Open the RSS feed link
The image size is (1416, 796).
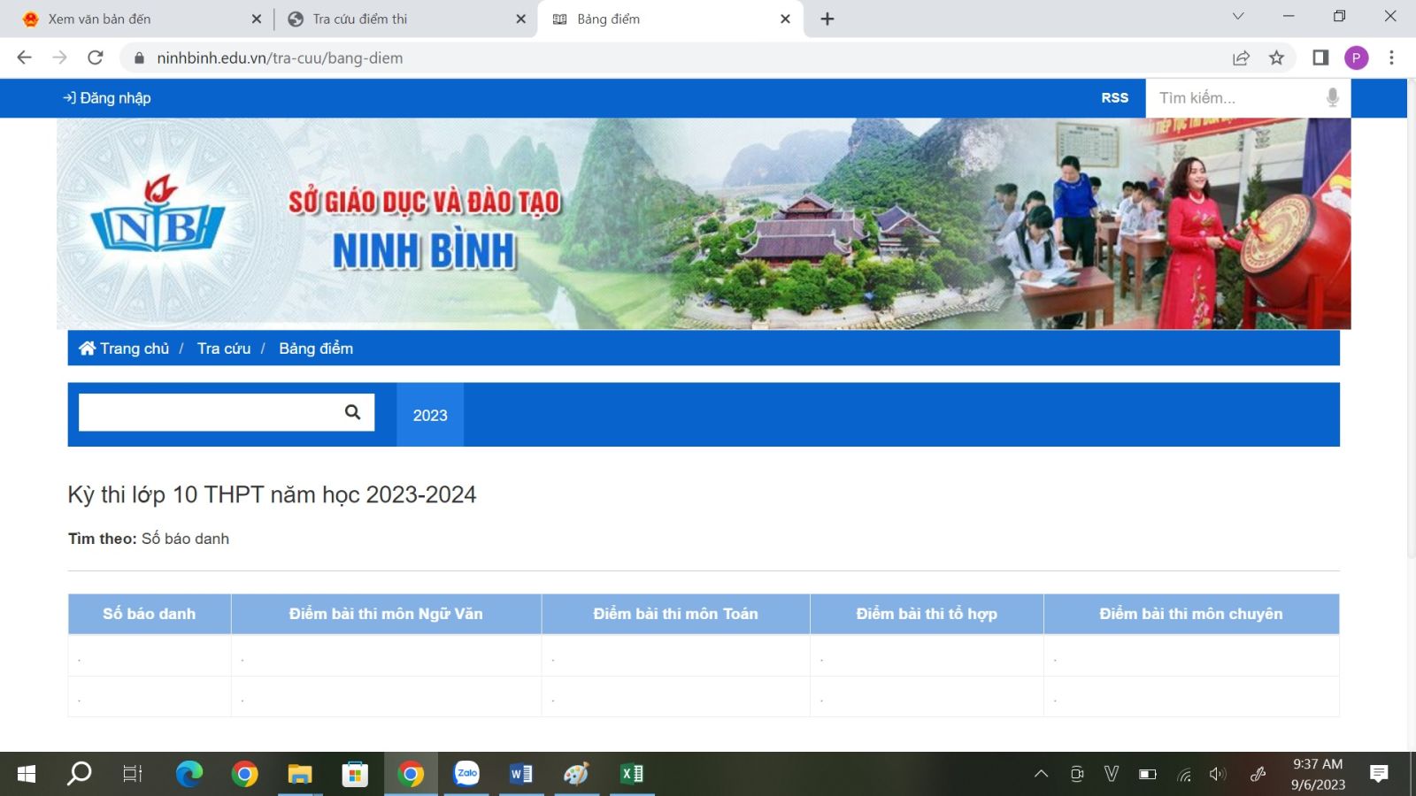point(1114,97)
